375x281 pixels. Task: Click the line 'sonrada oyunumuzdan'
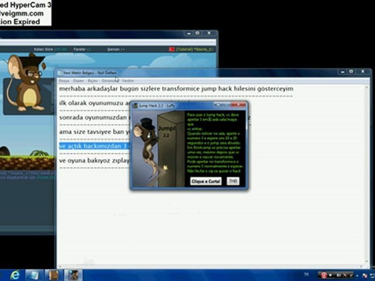93,117
